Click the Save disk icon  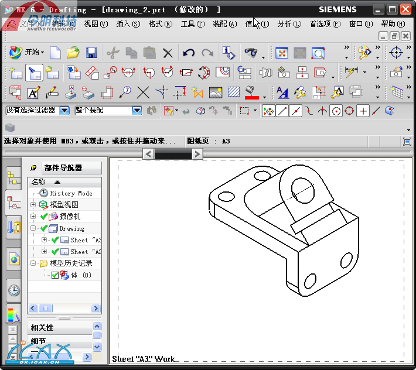[91, 53]
